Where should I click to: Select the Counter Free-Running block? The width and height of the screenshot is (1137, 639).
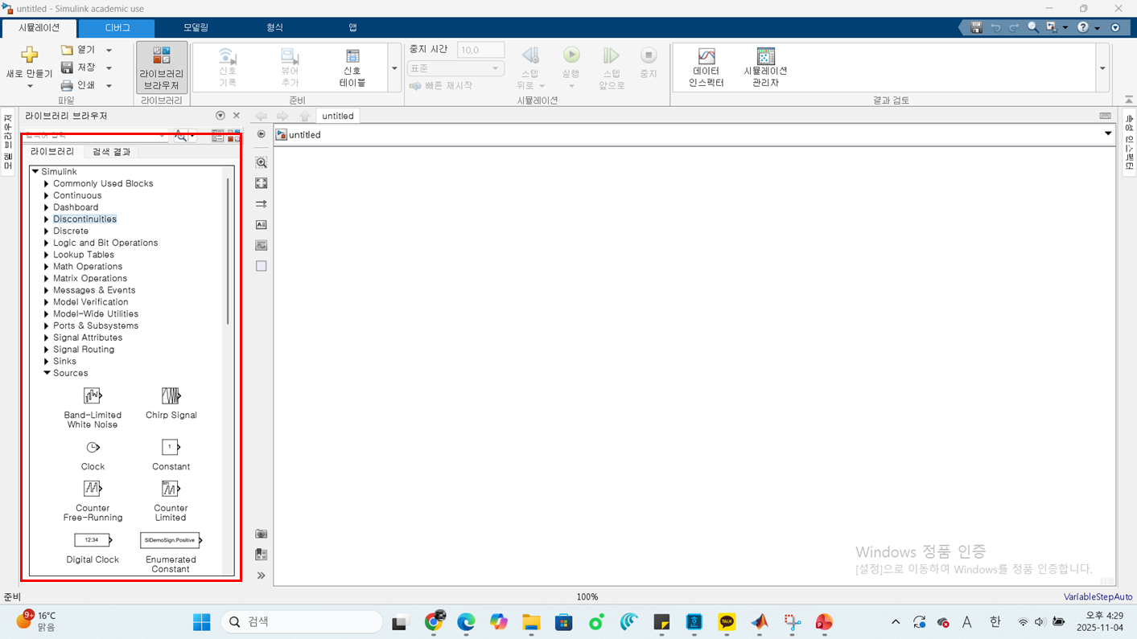93,489
